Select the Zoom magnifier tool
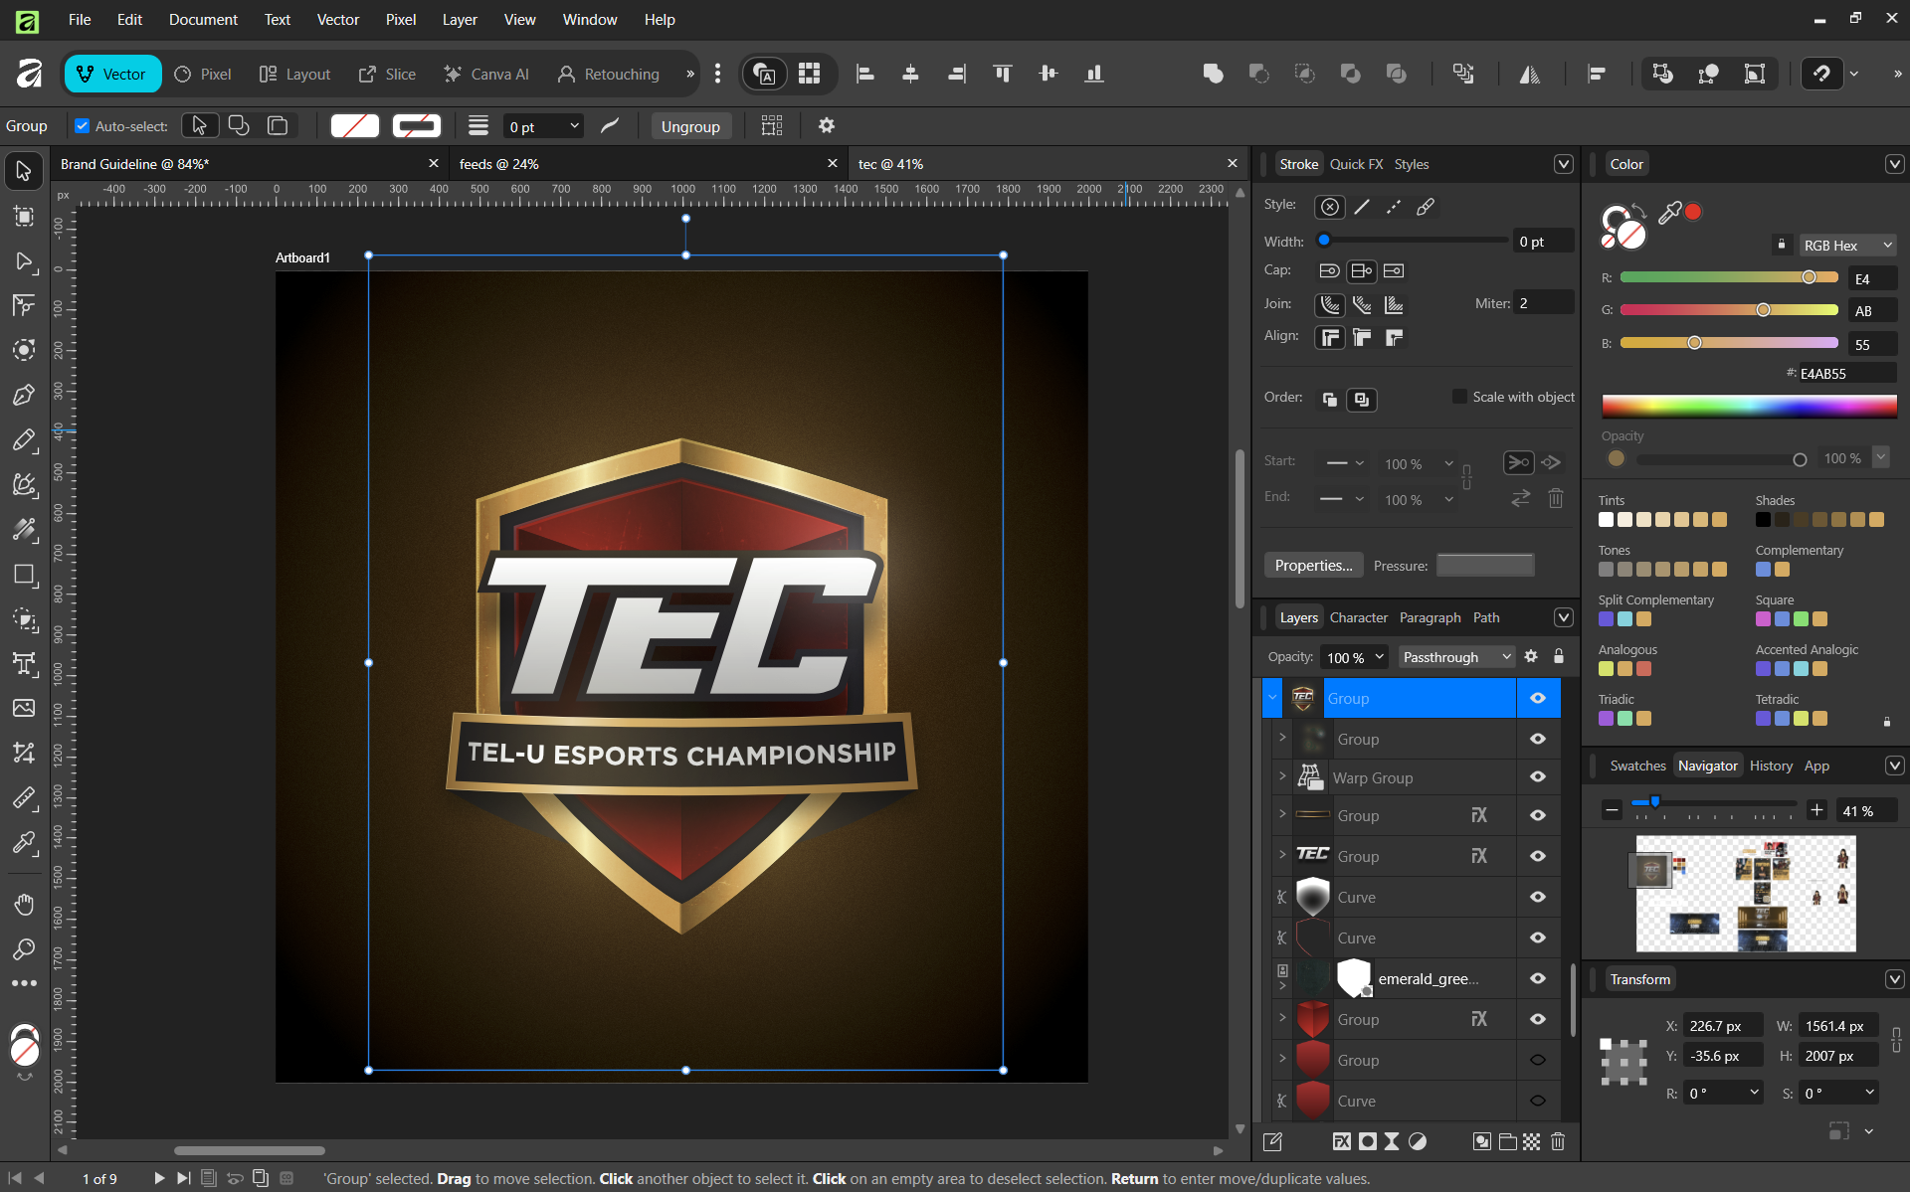 click(x=24, y=948)
